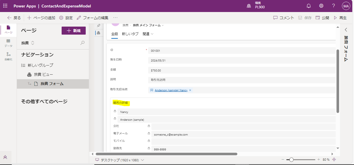Screen dimensions: 354x165
Task: Open the settings gear in header
Action: click(321, 6)
